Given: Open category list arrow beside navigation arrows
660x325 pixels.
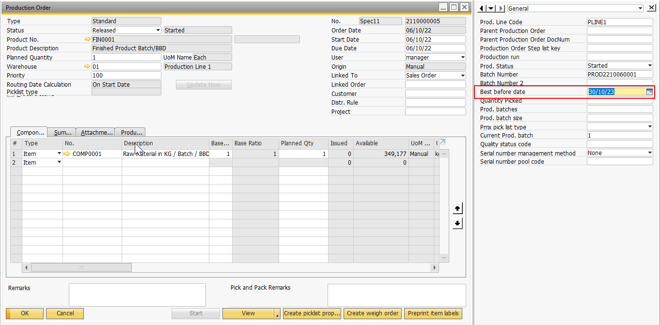Looking at the screenshot, I should (491, 8).
